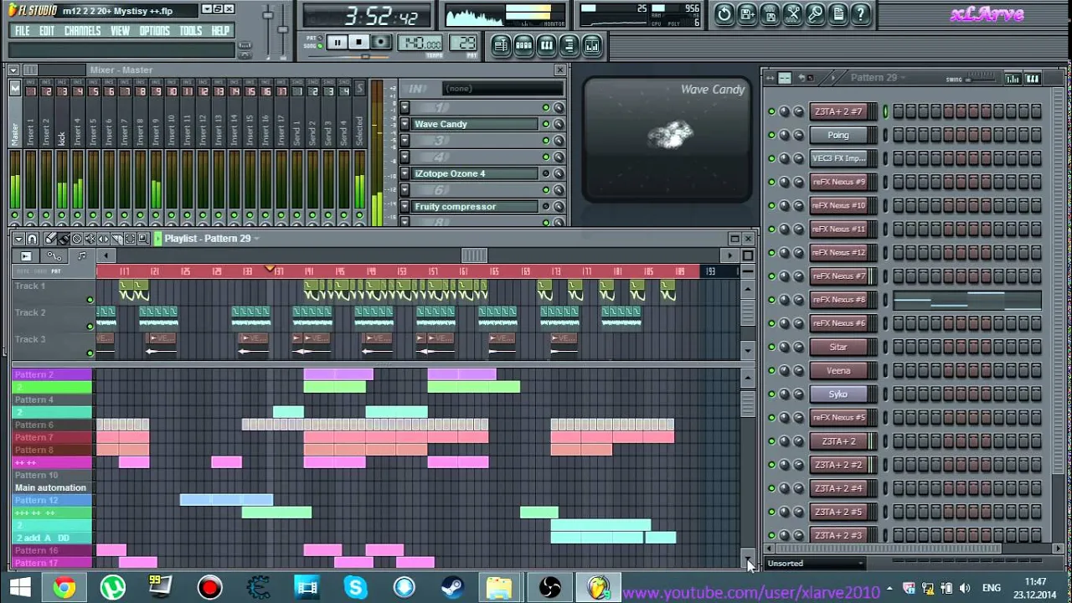Click the one-click audio recording scissors icon

coord(792,13)
